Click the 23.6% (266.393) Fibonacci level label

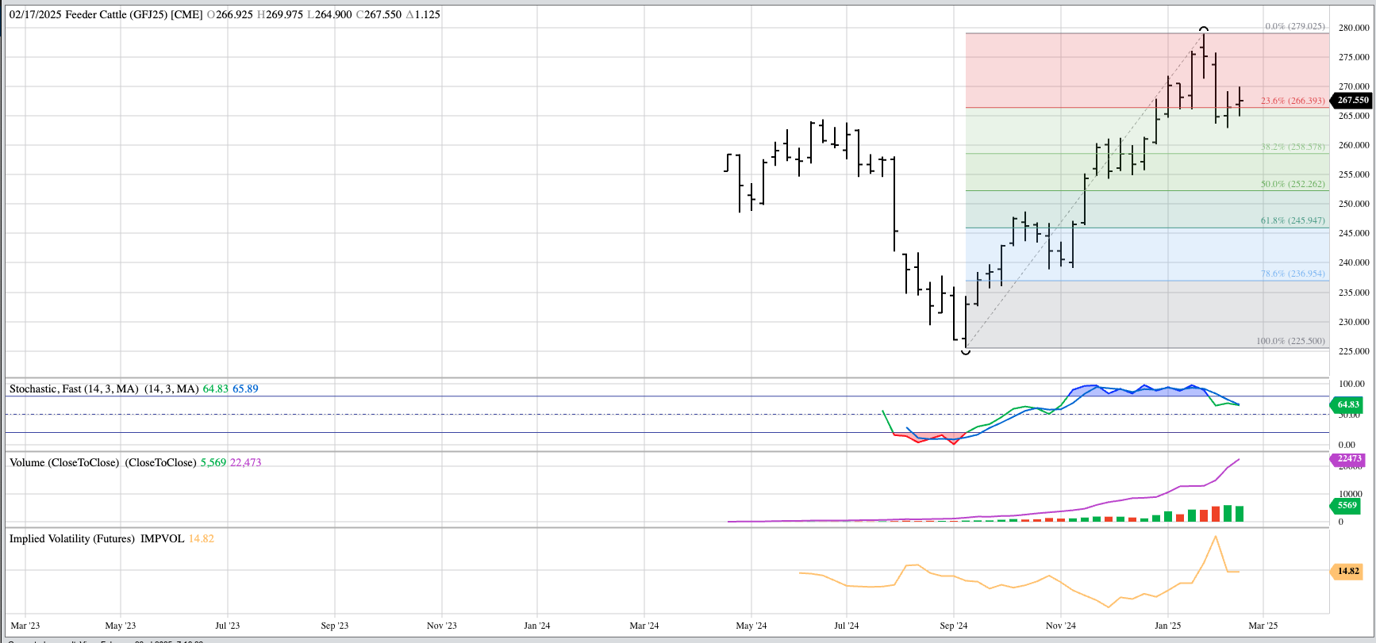[1293, 101]
